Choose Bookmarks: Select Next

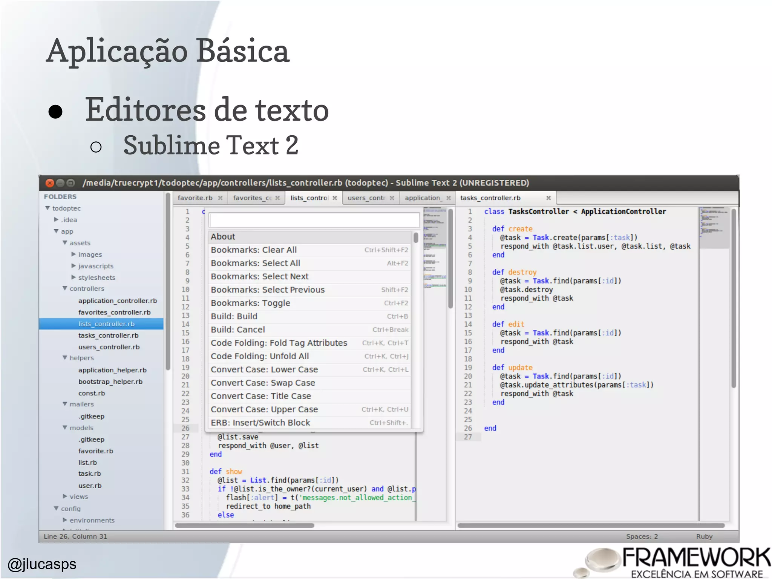[x=310, y=277]
